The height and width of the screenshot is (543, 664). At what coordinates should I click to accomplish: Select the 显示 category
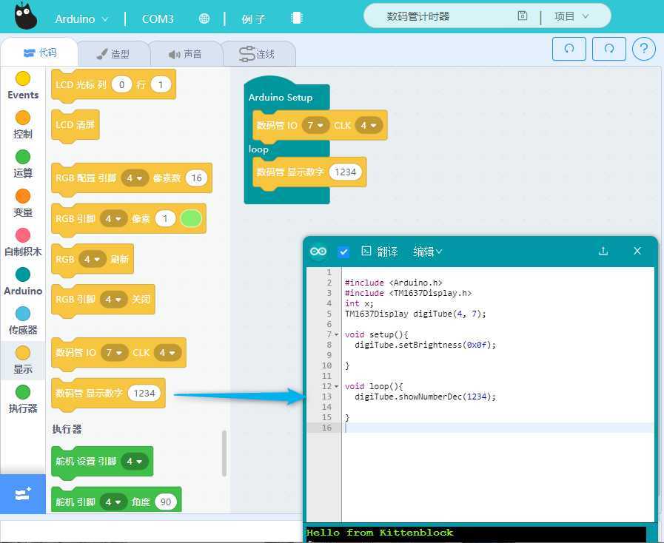click(23, 360)
